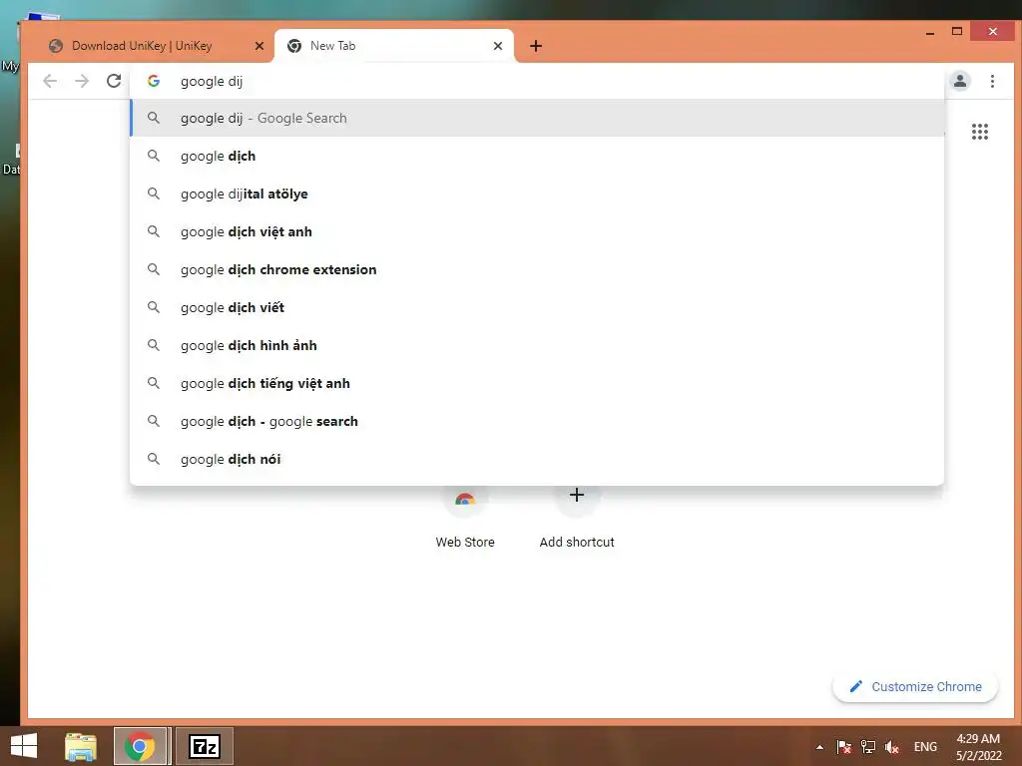
Task: Open Chrome's three-dot menu
Action: click(x=992, y=81)
